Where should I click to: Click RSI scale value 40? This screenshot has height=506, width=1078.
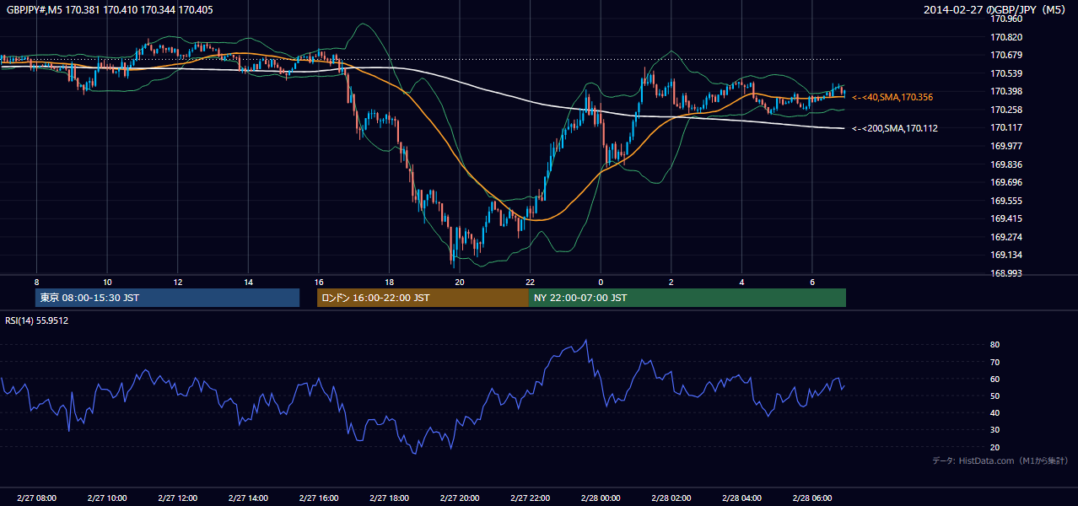click(995, 412)
